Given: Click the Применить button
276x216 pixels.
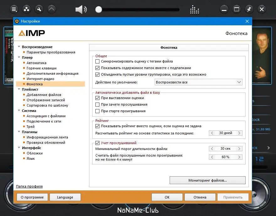Looking at the screenshot, I should click(x=233, y=197).
